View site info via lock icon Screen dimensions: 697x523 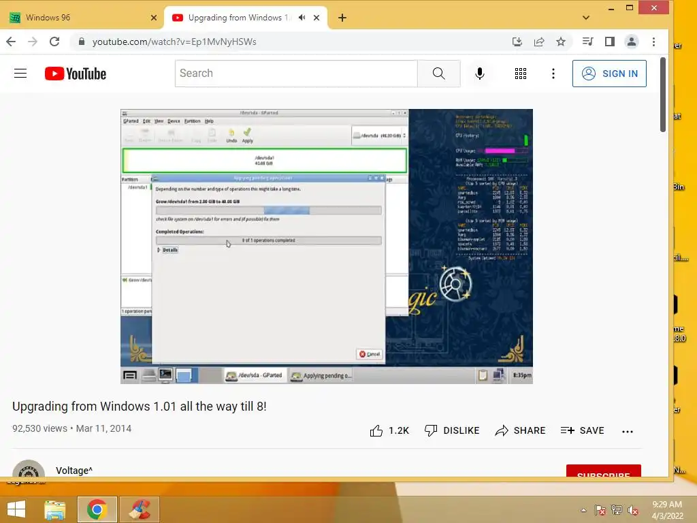[x=82, y=42]
